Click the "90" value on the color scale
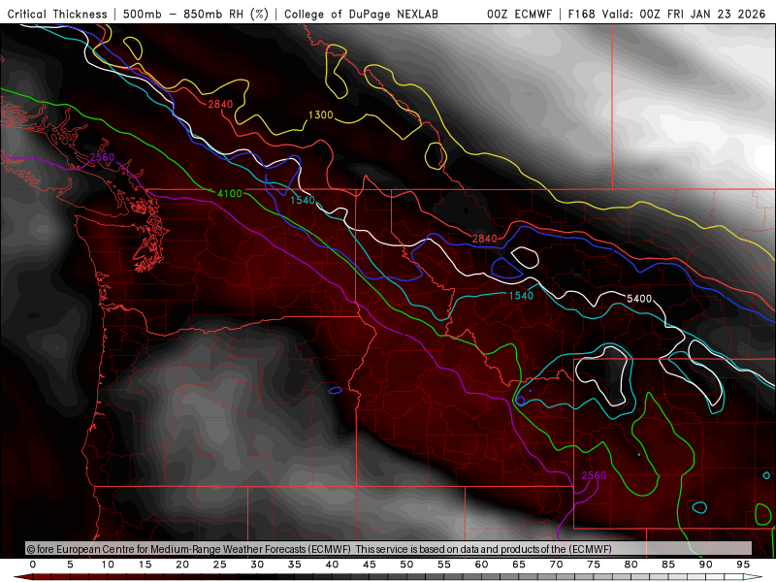Image resolution: width=776 pixels, height=582 pixels. tap(706, 565)
